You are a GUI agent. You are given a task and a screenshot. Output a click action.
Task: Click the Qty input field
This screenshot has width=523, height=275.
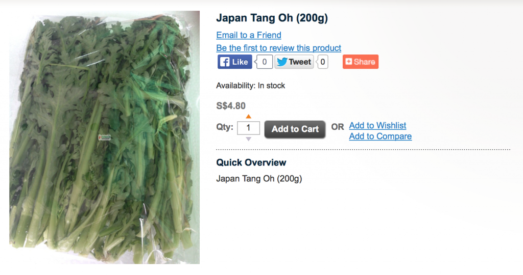(x=249, y=128)
